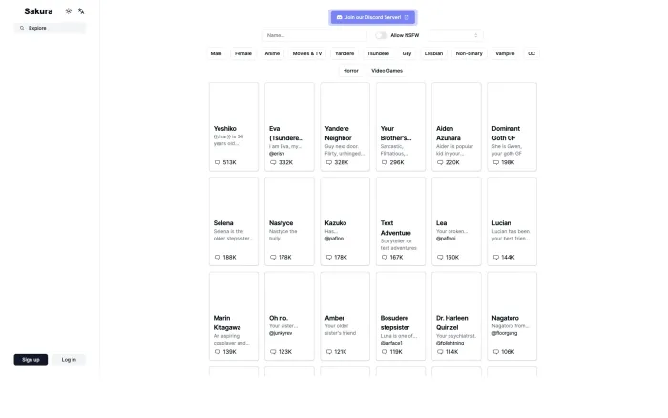Open the sort dropdown next to Allow NSFW

(x=455, y=35)
